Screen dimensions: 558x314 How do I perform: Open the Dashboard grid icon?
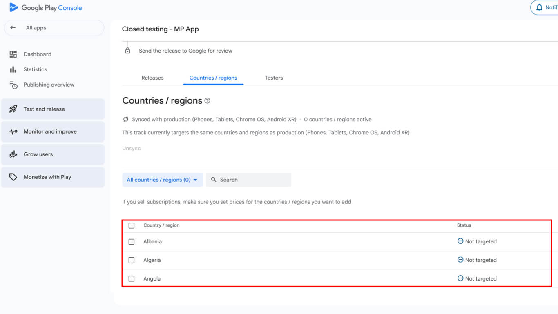coord(13,54)
